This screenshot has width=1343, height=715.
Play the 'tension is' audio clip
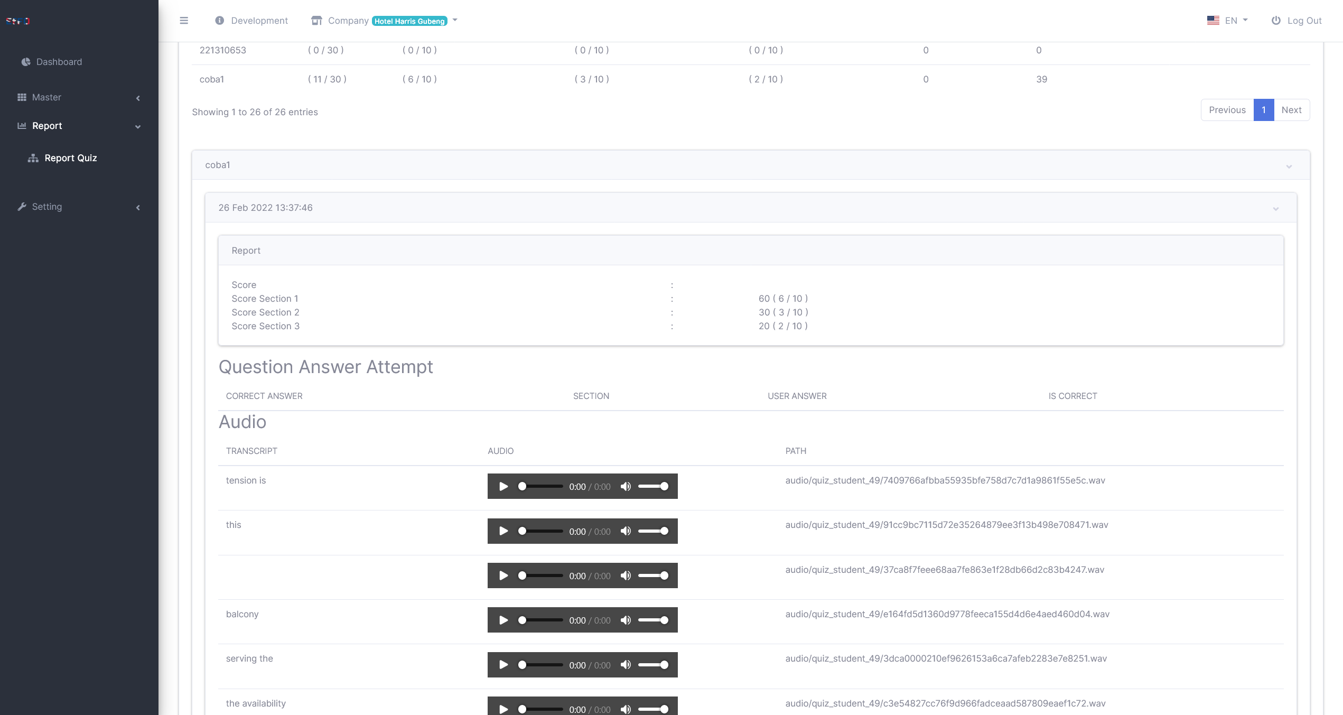[x=503, y=486]
